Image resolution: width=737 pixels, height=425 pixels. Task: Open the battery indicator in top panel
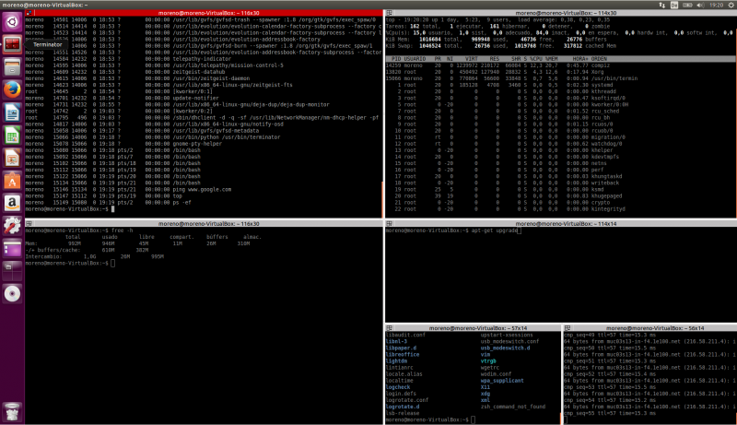[687, 5]
